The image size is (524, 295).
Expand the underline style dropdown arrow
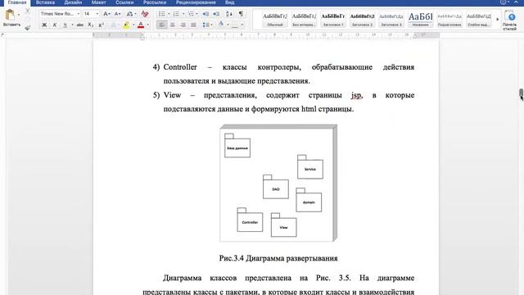point(72,25)
